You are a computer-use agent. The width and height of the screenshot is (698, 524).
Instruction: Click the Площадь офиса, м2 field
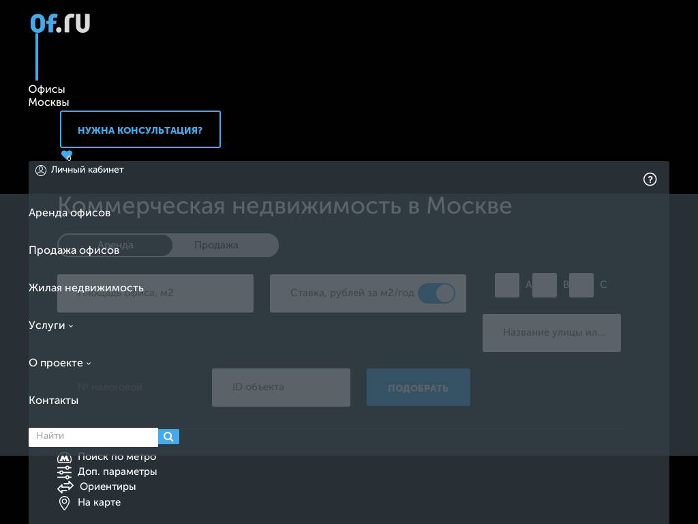click(155, 293)
